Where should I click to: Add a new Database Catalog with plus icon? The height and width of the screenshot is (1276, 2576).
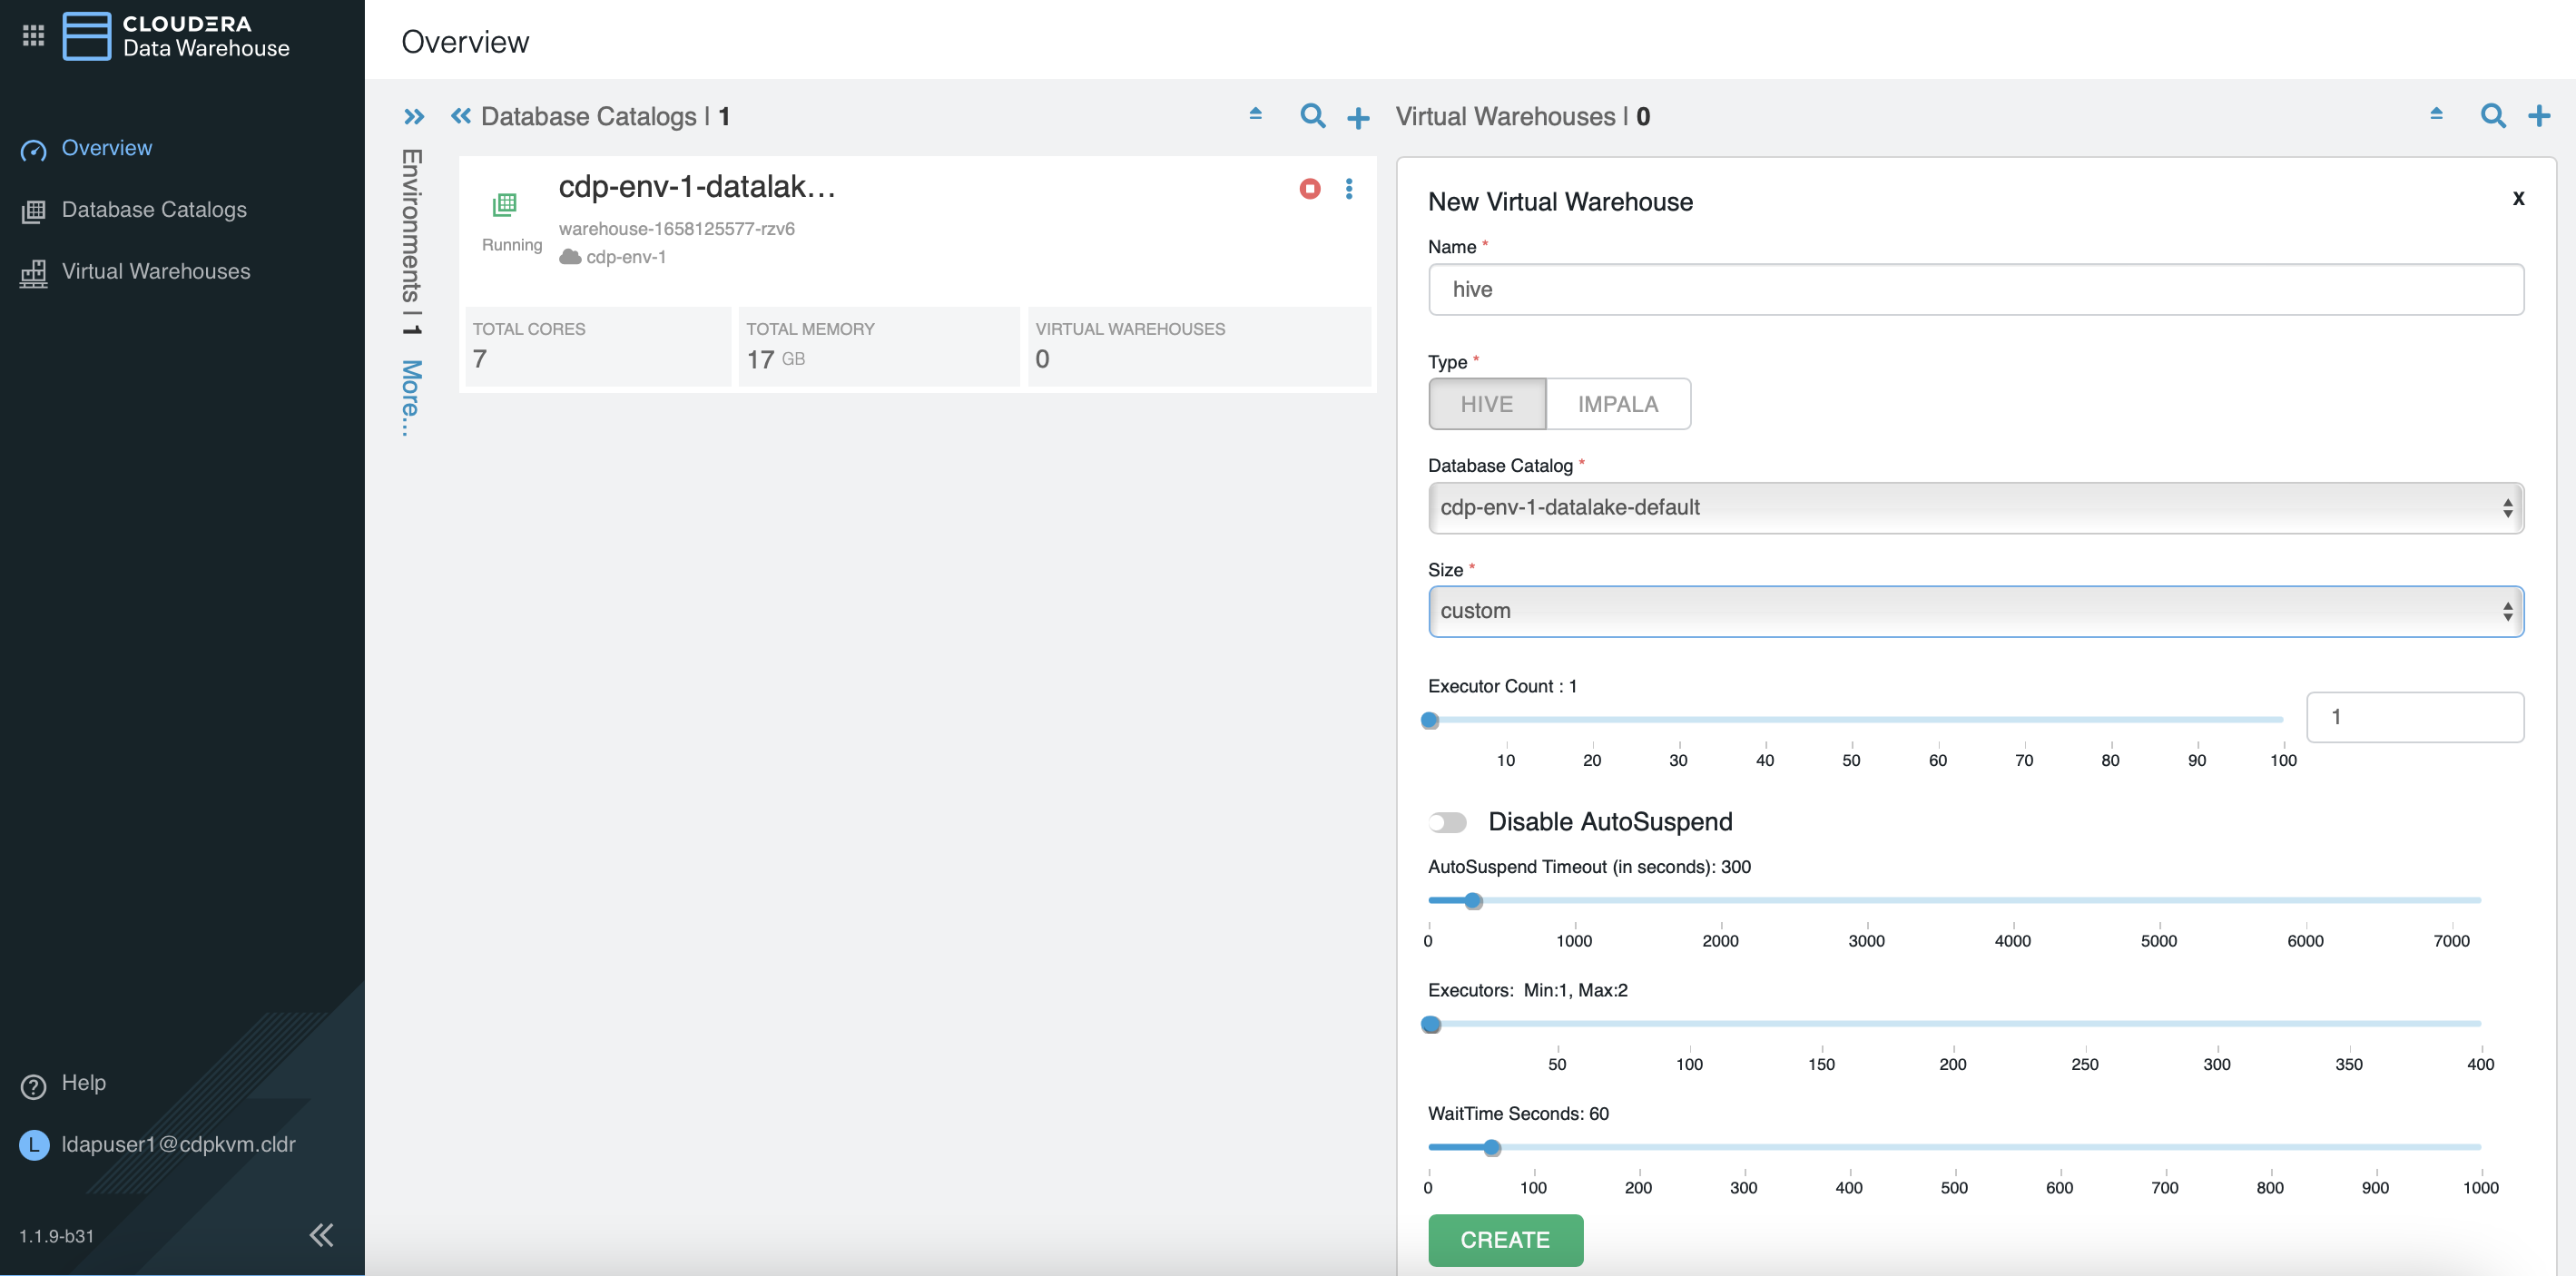pos(1358,118)
